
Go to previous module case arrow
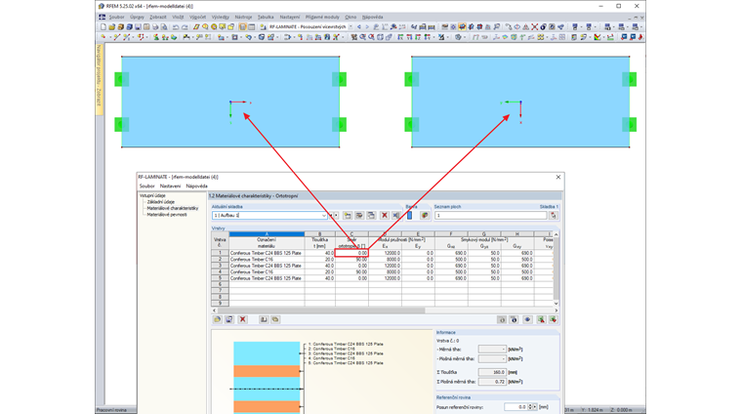[x=359, y=27]
